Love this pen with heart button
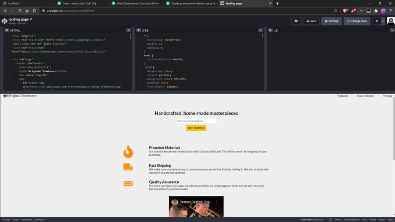The width and height of the screenshot is (395, 222). (296, 21)
